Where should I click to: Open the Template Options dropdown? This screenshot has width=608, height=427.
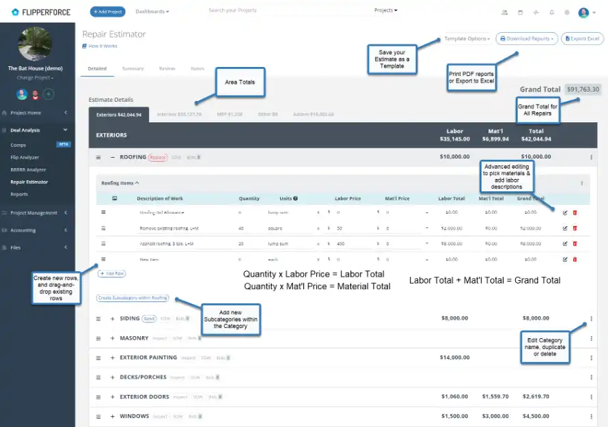click(x=468, y=38)
